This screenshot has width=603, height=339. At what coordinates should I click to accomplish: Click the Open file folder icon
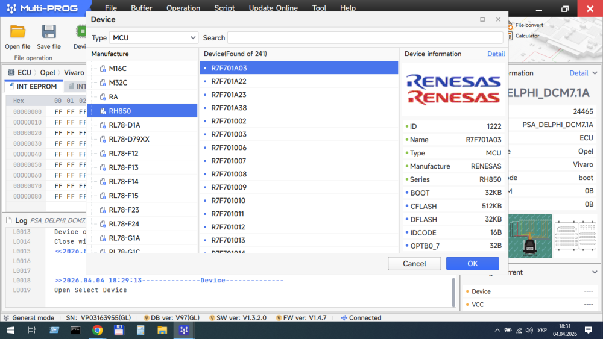tap(17, 32)
